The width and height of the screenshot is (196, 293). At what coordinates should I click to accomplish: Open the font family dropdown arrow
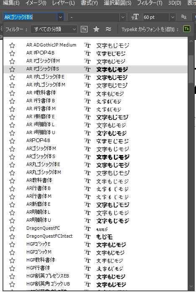[60, 17]
